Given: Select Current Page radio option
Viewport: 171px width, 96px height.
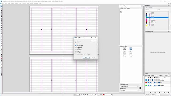Looking at the screenshot, I should 76,45.
